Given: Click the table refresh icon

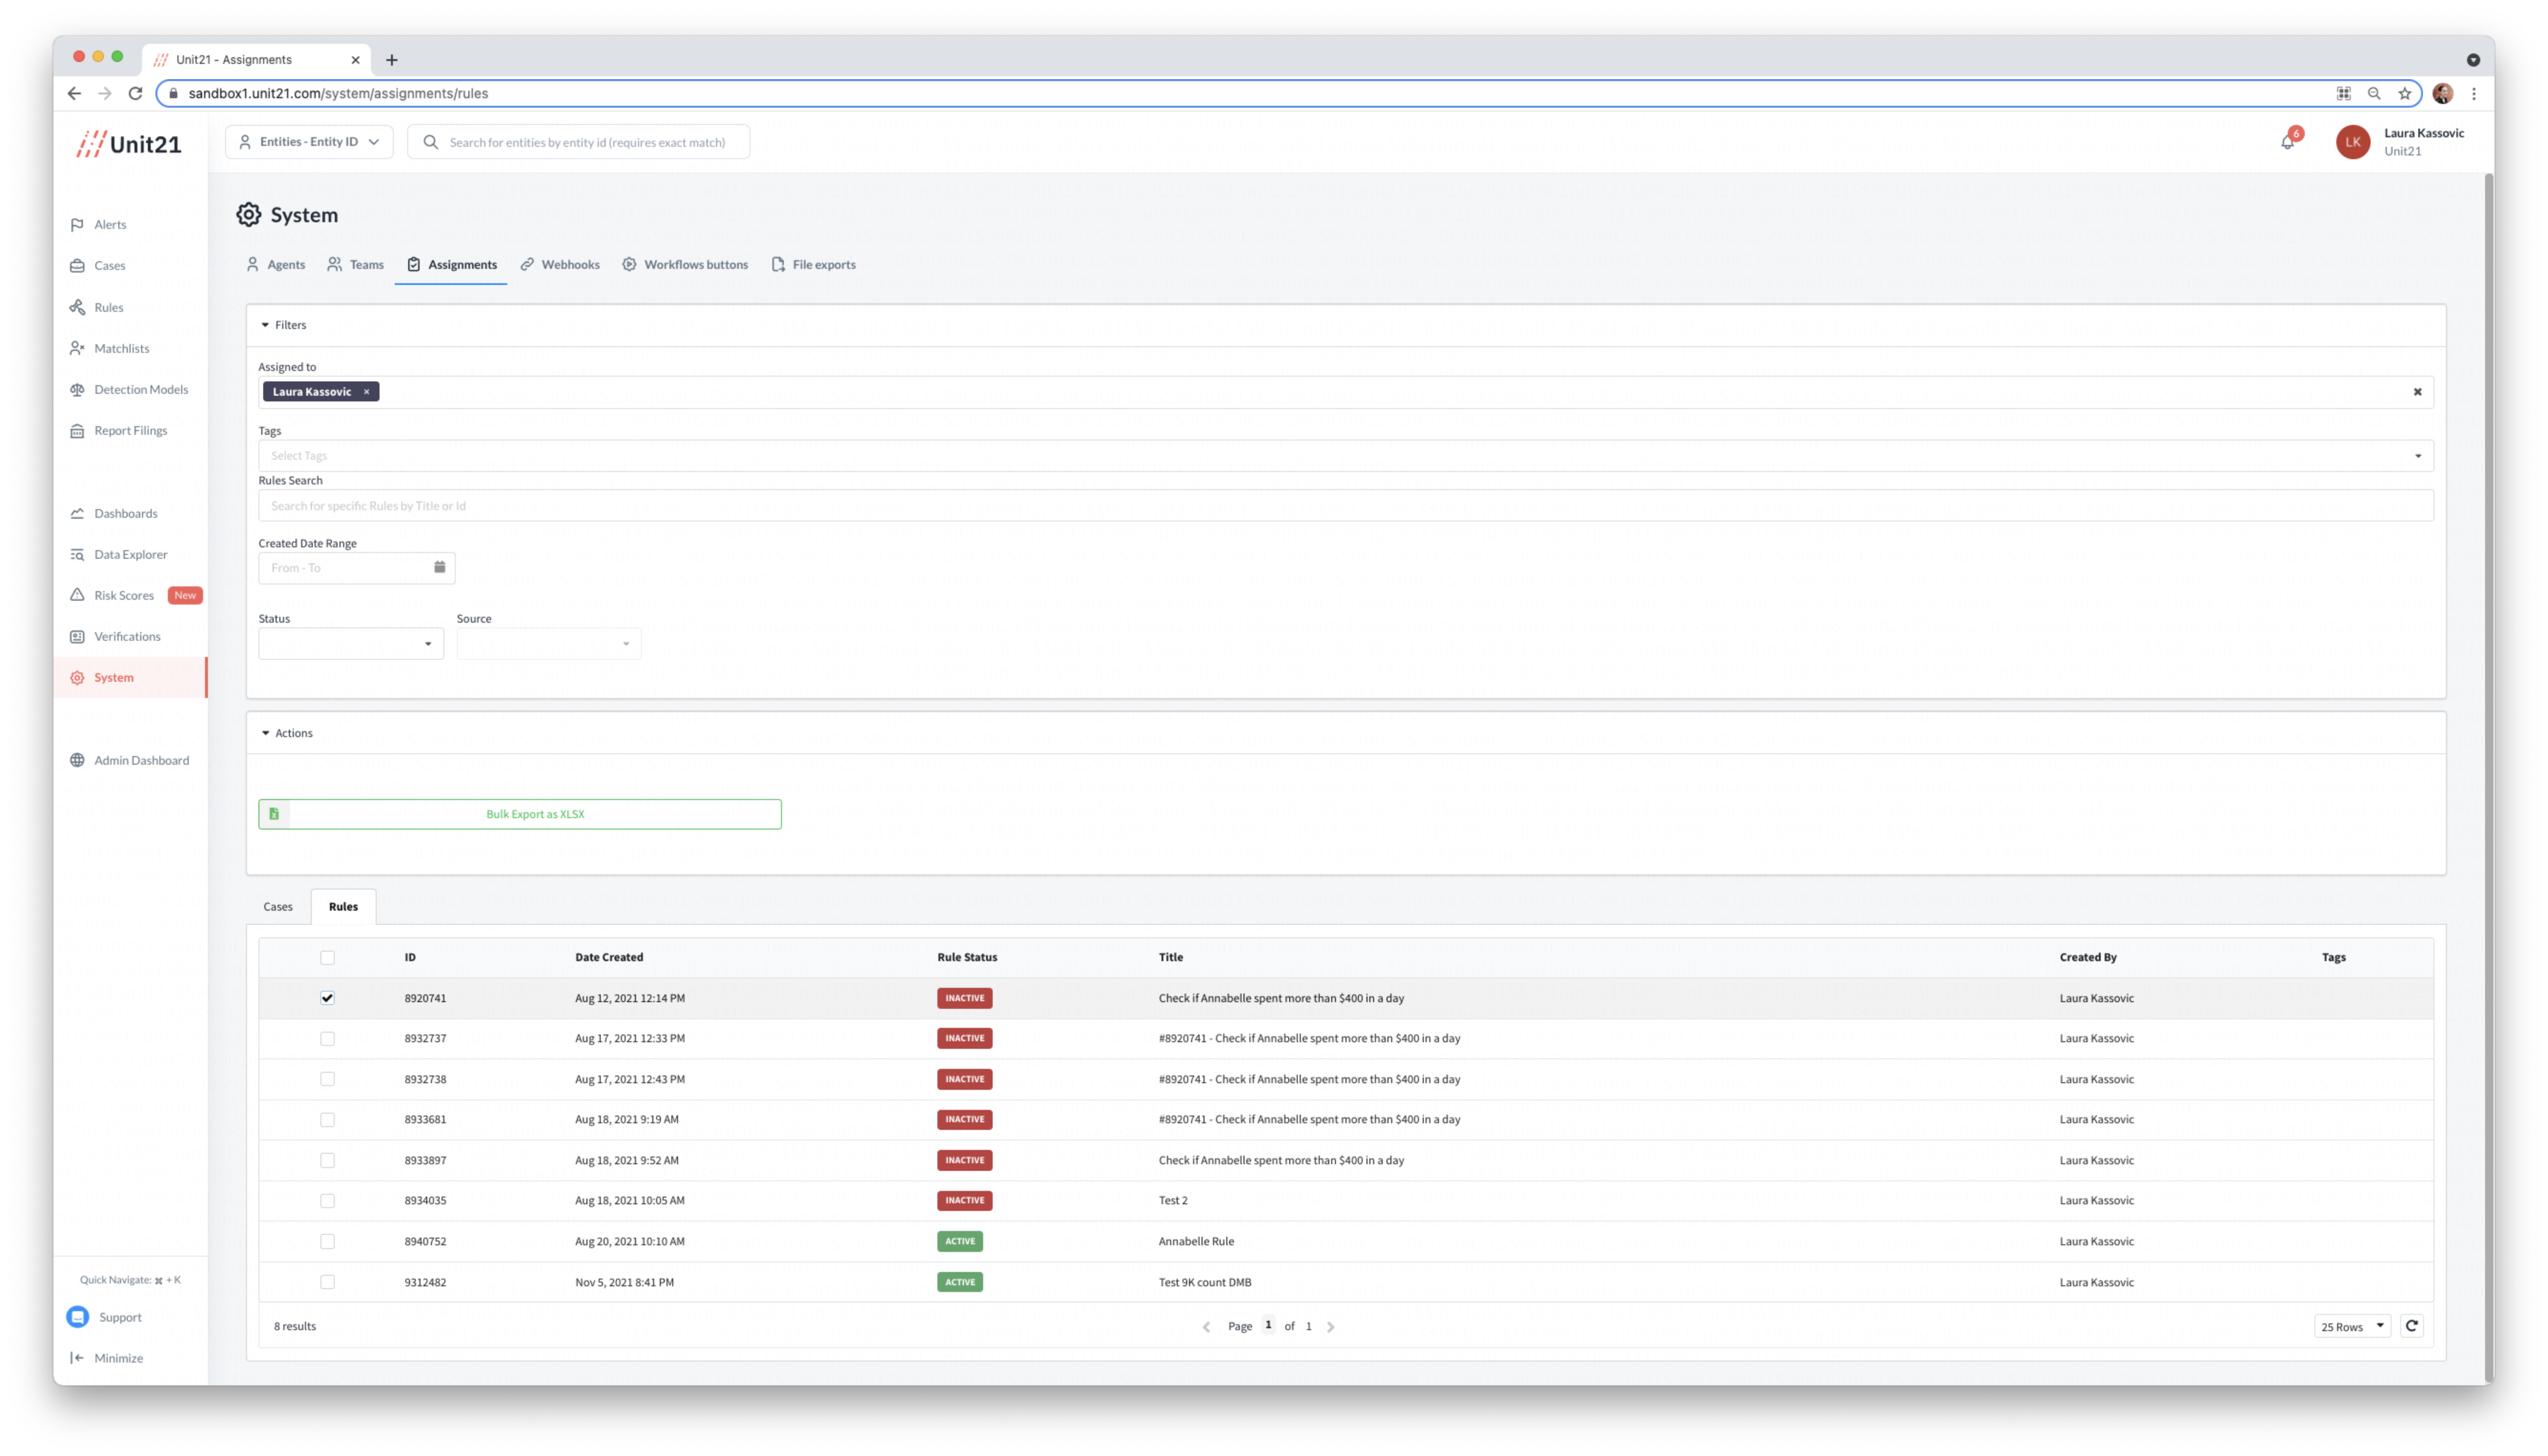Looking at the screenshot, I should [x=2411, y=1326].
